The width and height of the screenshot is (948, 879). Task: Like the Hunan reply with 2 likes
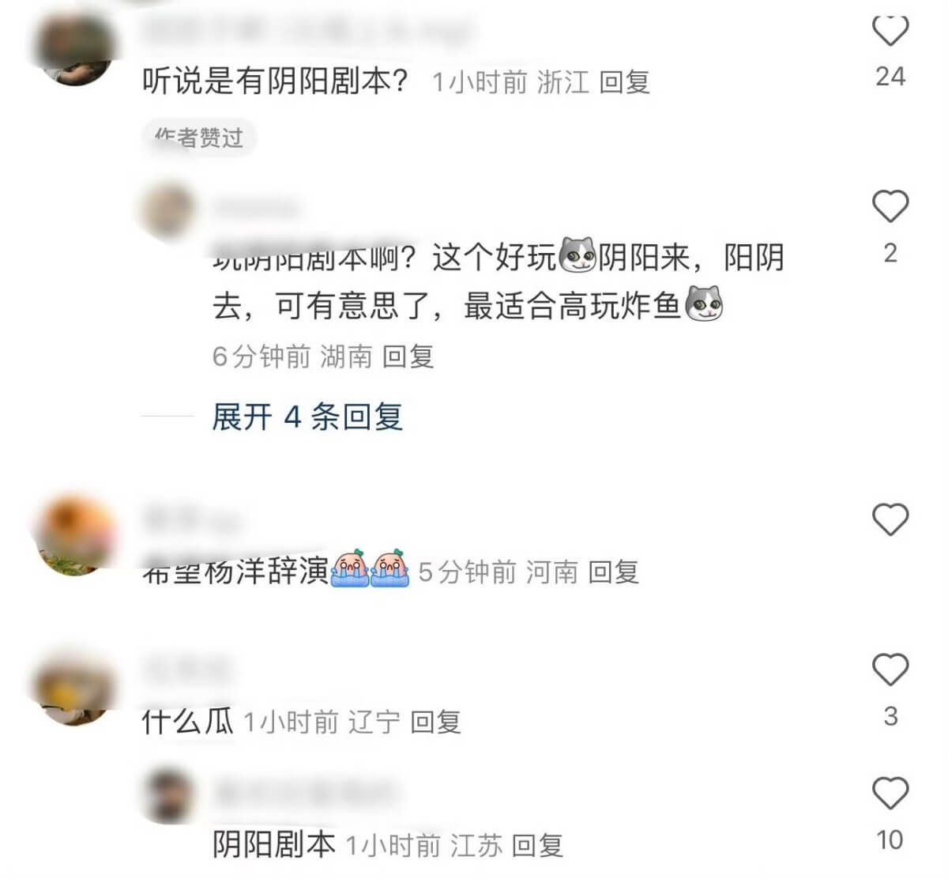(890, 206)
